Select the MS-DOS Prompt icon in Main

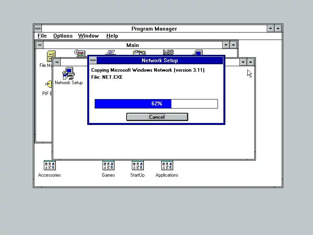coord(169,52)
